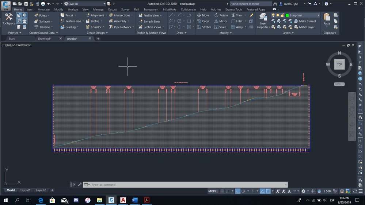The image size is (365, 205).
Task: Toggle object snap tracking
Action: [x=262, y=191]
